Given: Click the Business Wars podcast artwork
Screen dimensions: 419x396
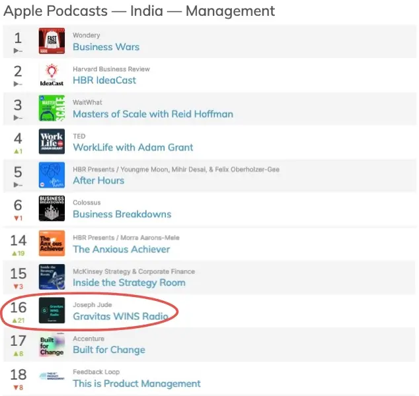Looking at the screenshot, I should tap(52, 41).
